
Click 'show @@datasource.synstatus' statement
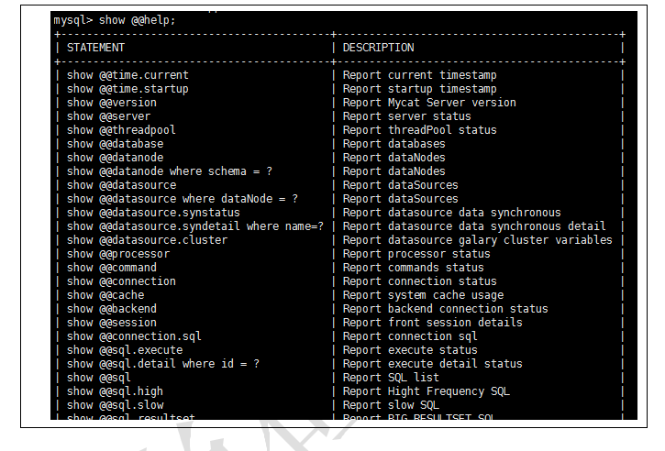coord(153,213)
